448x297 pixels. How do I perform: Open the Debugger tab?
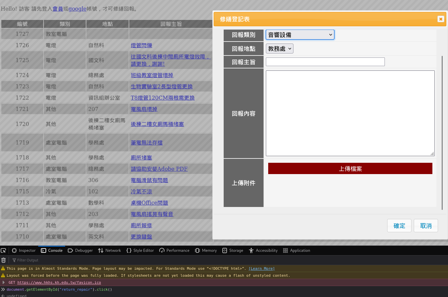tap(80, 250)
